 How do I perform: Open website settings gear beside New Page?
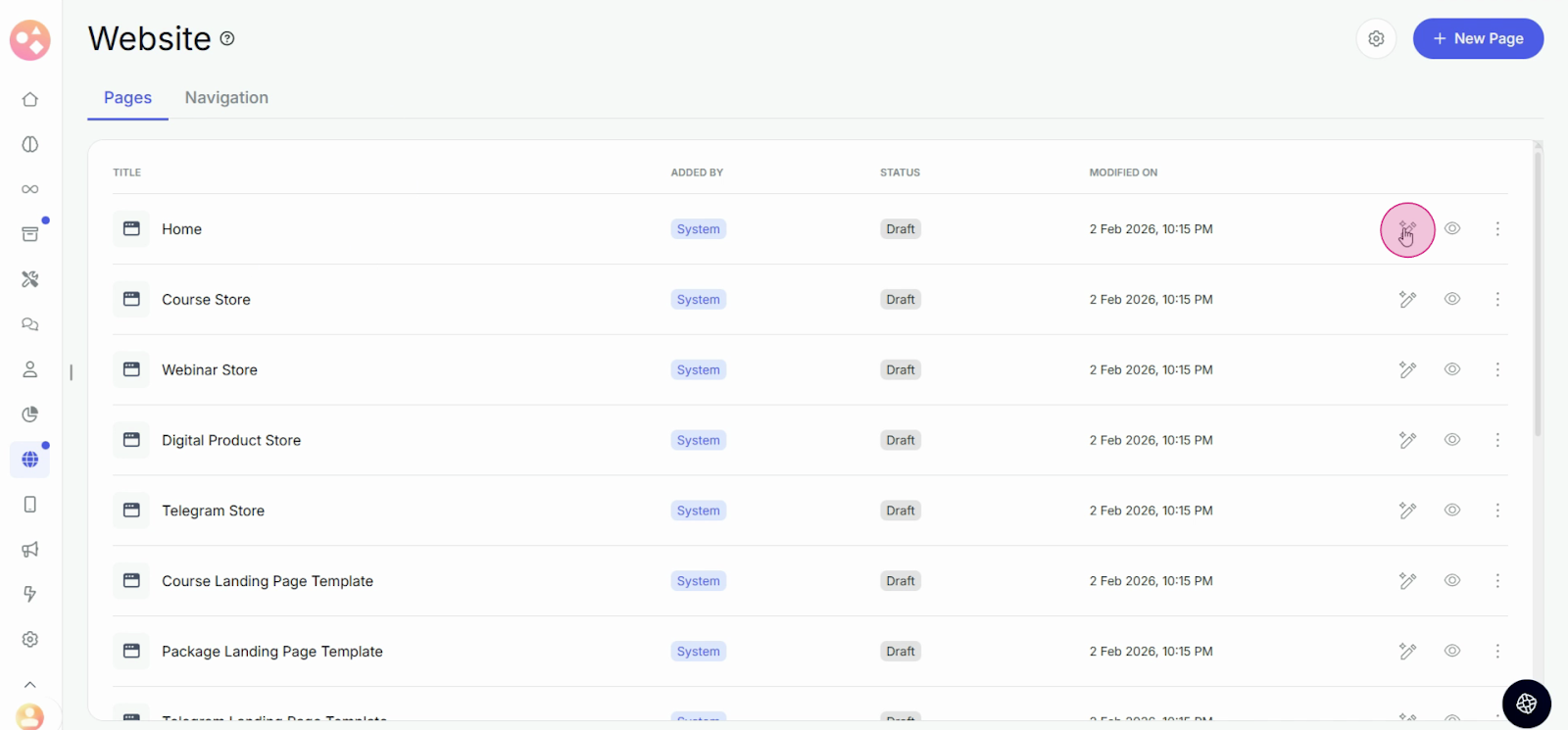click(x=1376, y=39)
